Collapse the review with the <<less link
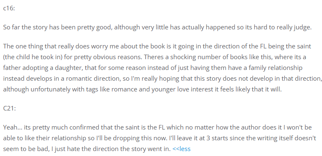Viewport: 322px width, 156px height. (x=181, y=149)
